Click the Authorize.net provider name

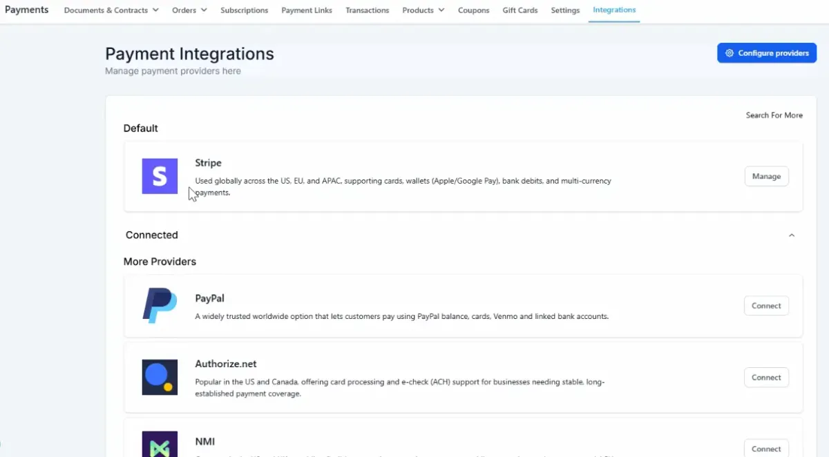pyautogui.click(x=226, y=364)
